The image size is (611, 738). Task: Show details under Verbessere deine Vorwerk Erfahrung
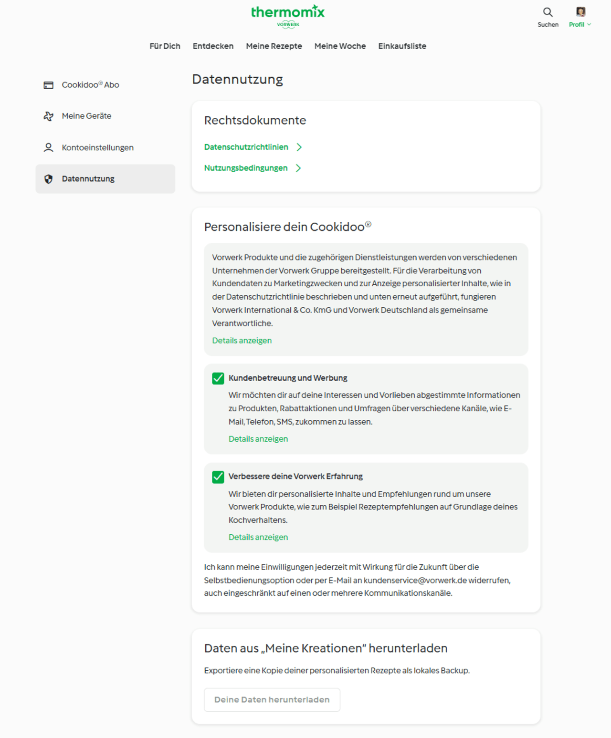click(x=258, y=537)
